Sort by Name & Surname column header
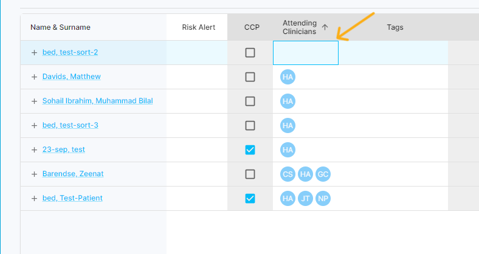The image size is (479, 254). point(60,27)
